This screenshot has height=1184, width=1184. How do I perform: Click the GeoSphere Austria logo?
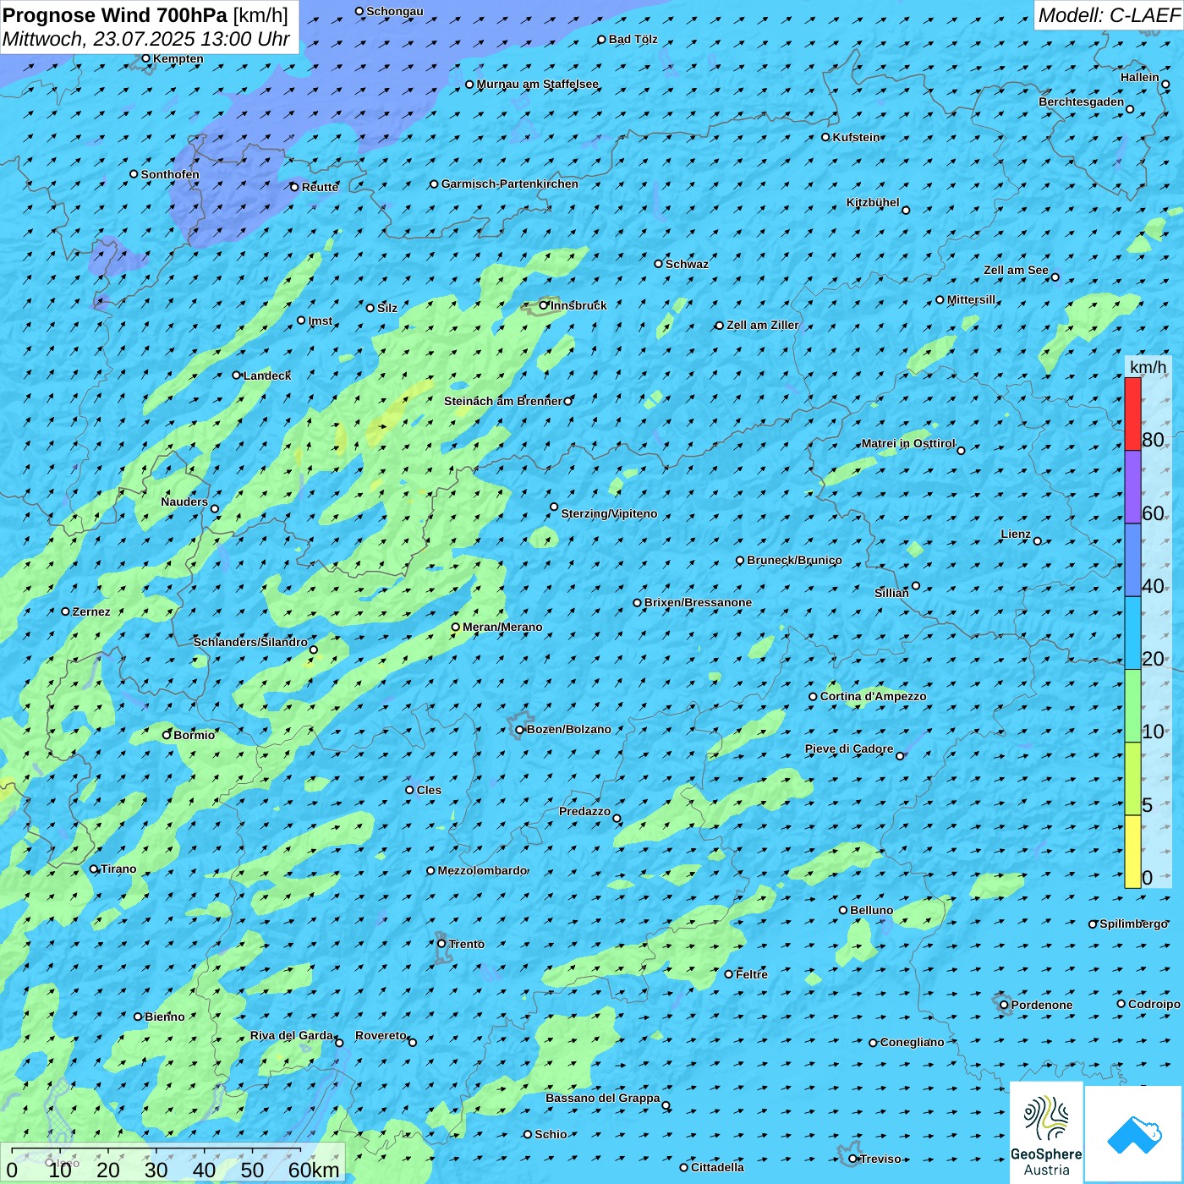1046,1132
